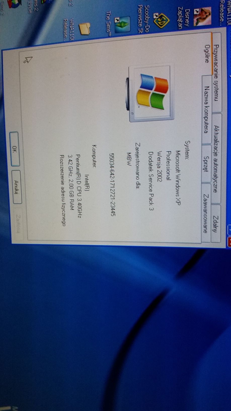Select the Zdalny tab

pyautogui.click(x=216, y=224)
